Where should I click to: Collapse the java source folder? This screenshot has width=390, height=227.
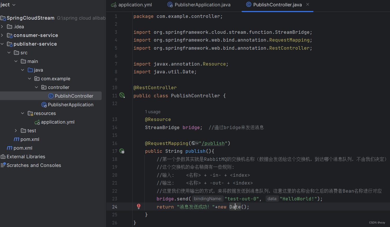click(x=23, y=70)
